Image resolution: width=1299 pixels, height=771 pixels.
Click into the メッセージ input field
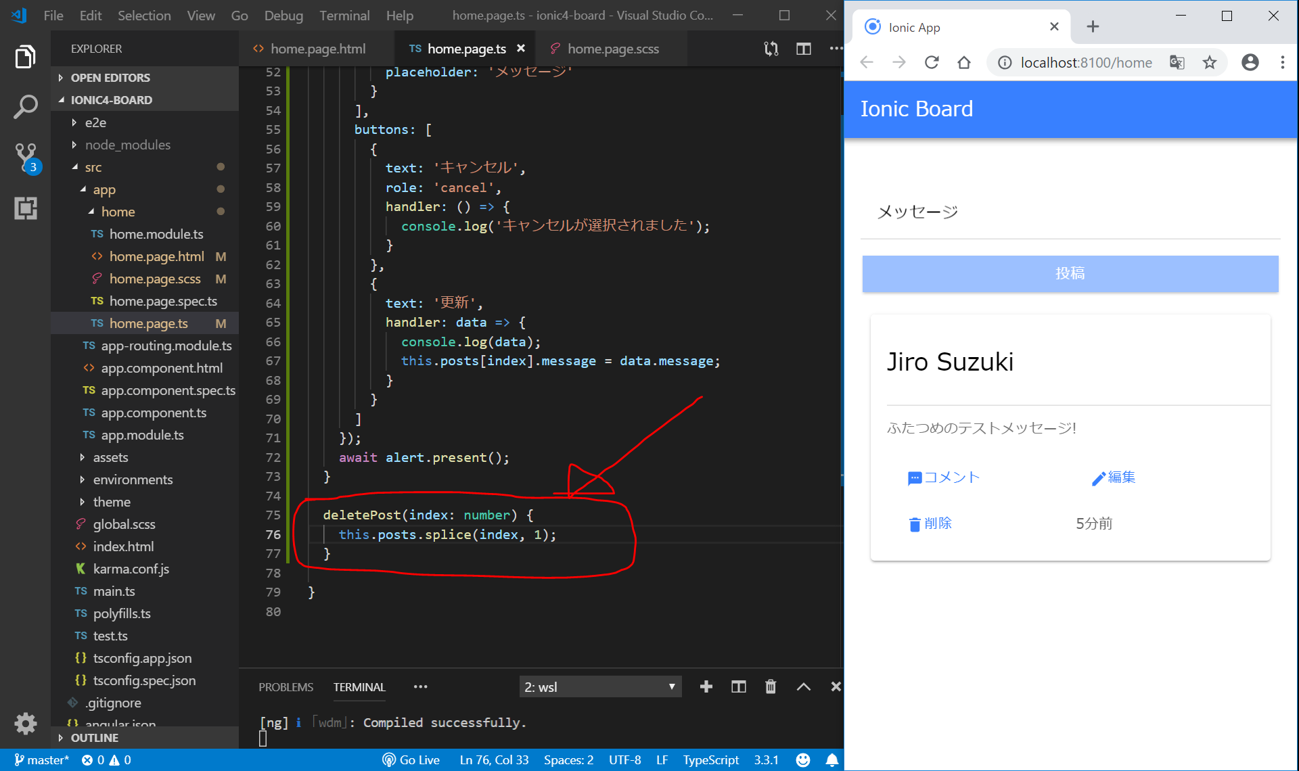(x=1070, y=212)
